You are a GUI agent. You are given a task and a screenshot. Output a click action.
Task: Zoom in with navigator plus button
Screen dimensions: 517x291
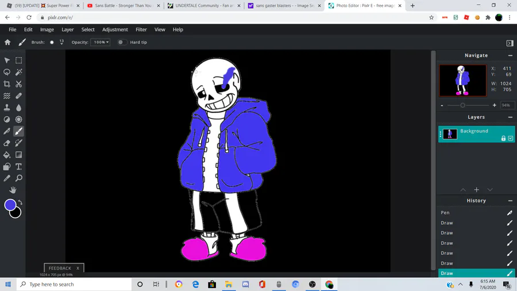coord(494,105)
